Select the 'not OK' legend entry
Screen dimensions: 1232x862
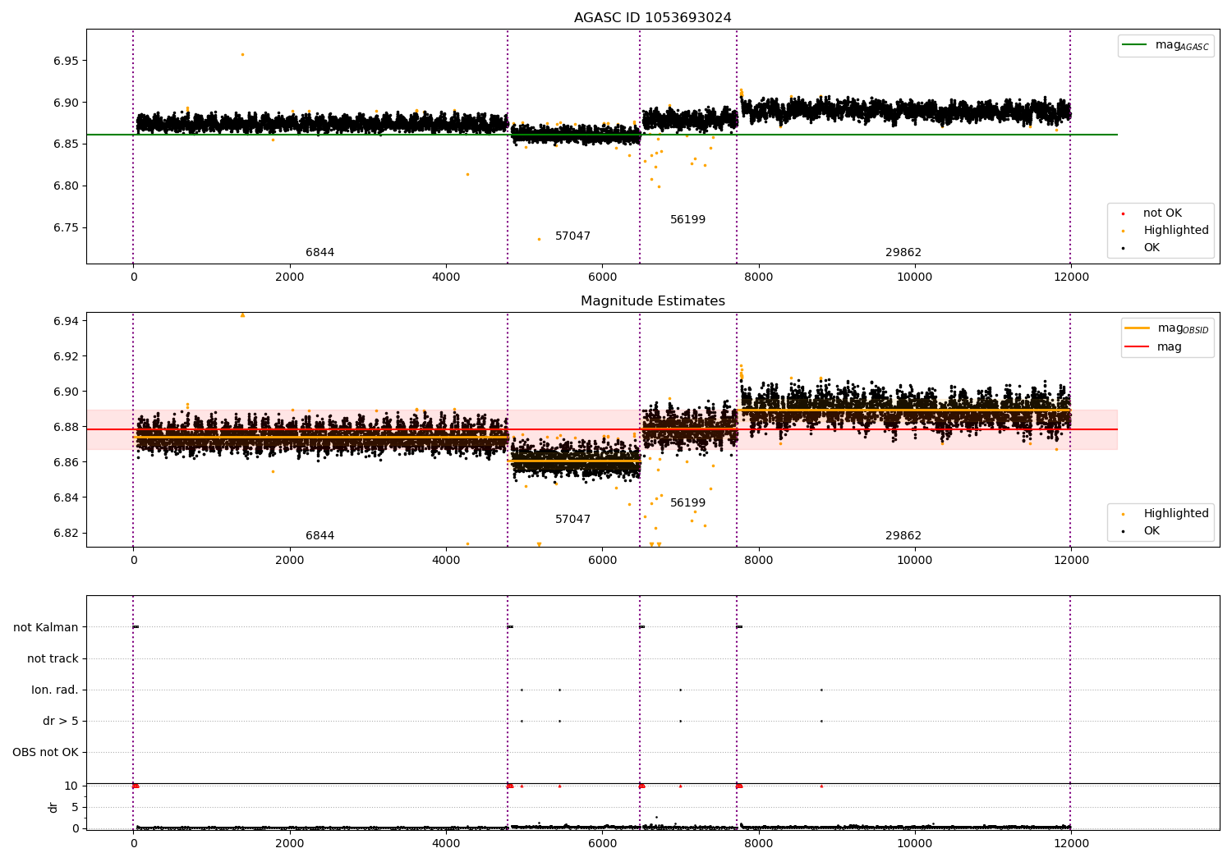[x=1162, y=213]
